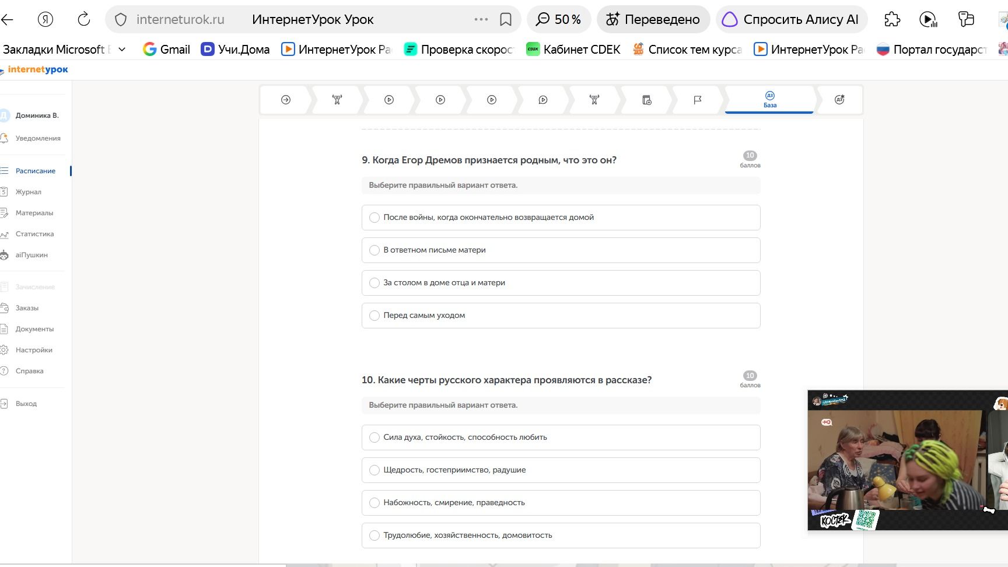Click the 10 баллов badge of question 9
The image size is (1008, 567).
pos(750,159)
